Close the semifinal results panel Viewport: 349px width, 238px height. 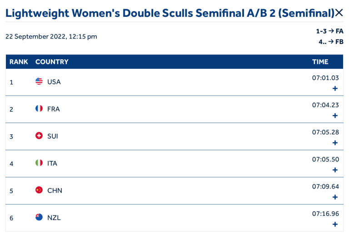(339, 13)
